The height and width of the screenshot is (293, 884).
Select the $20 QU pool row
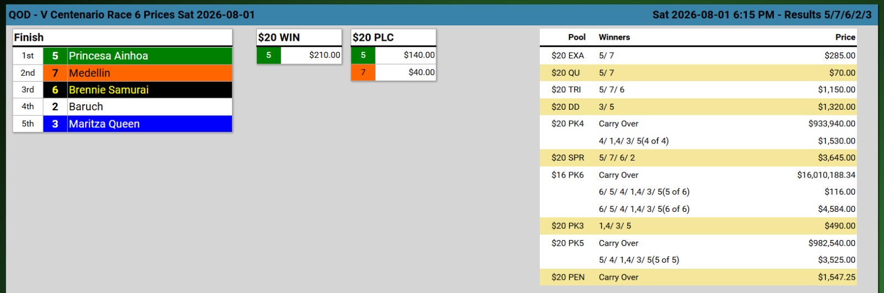click(698, 73)
